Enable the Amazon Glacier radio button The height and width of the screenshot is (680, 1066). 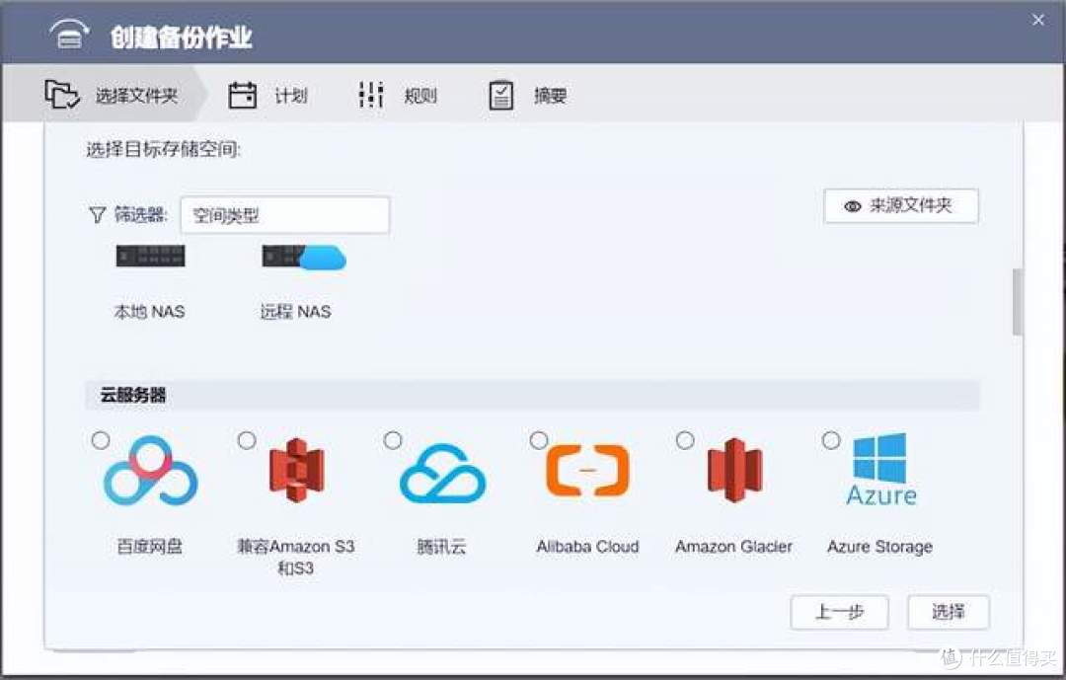[685, 440]
